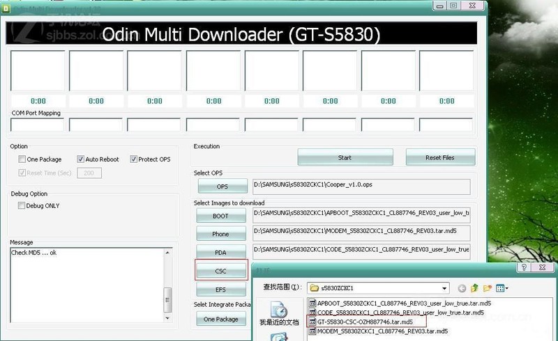The image size is (558, 341).
Task: Click the Odin app icon in title bar
Action: 6,8
